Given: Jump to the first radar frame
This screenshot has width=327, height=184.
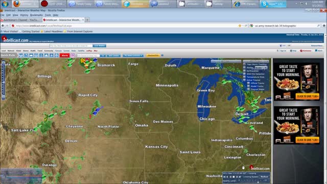Looking at the screenshot, I should pyautogui.click(x=224, y=177).
